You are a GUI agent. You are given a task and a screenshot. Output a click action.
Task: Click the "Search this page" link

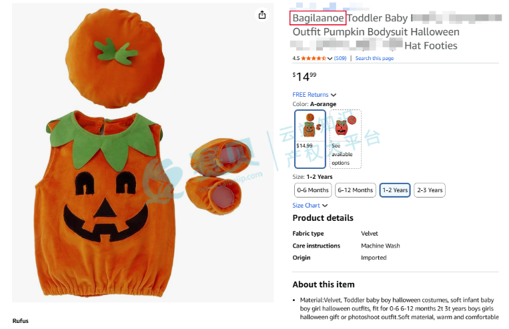click(x=374, y=59)
